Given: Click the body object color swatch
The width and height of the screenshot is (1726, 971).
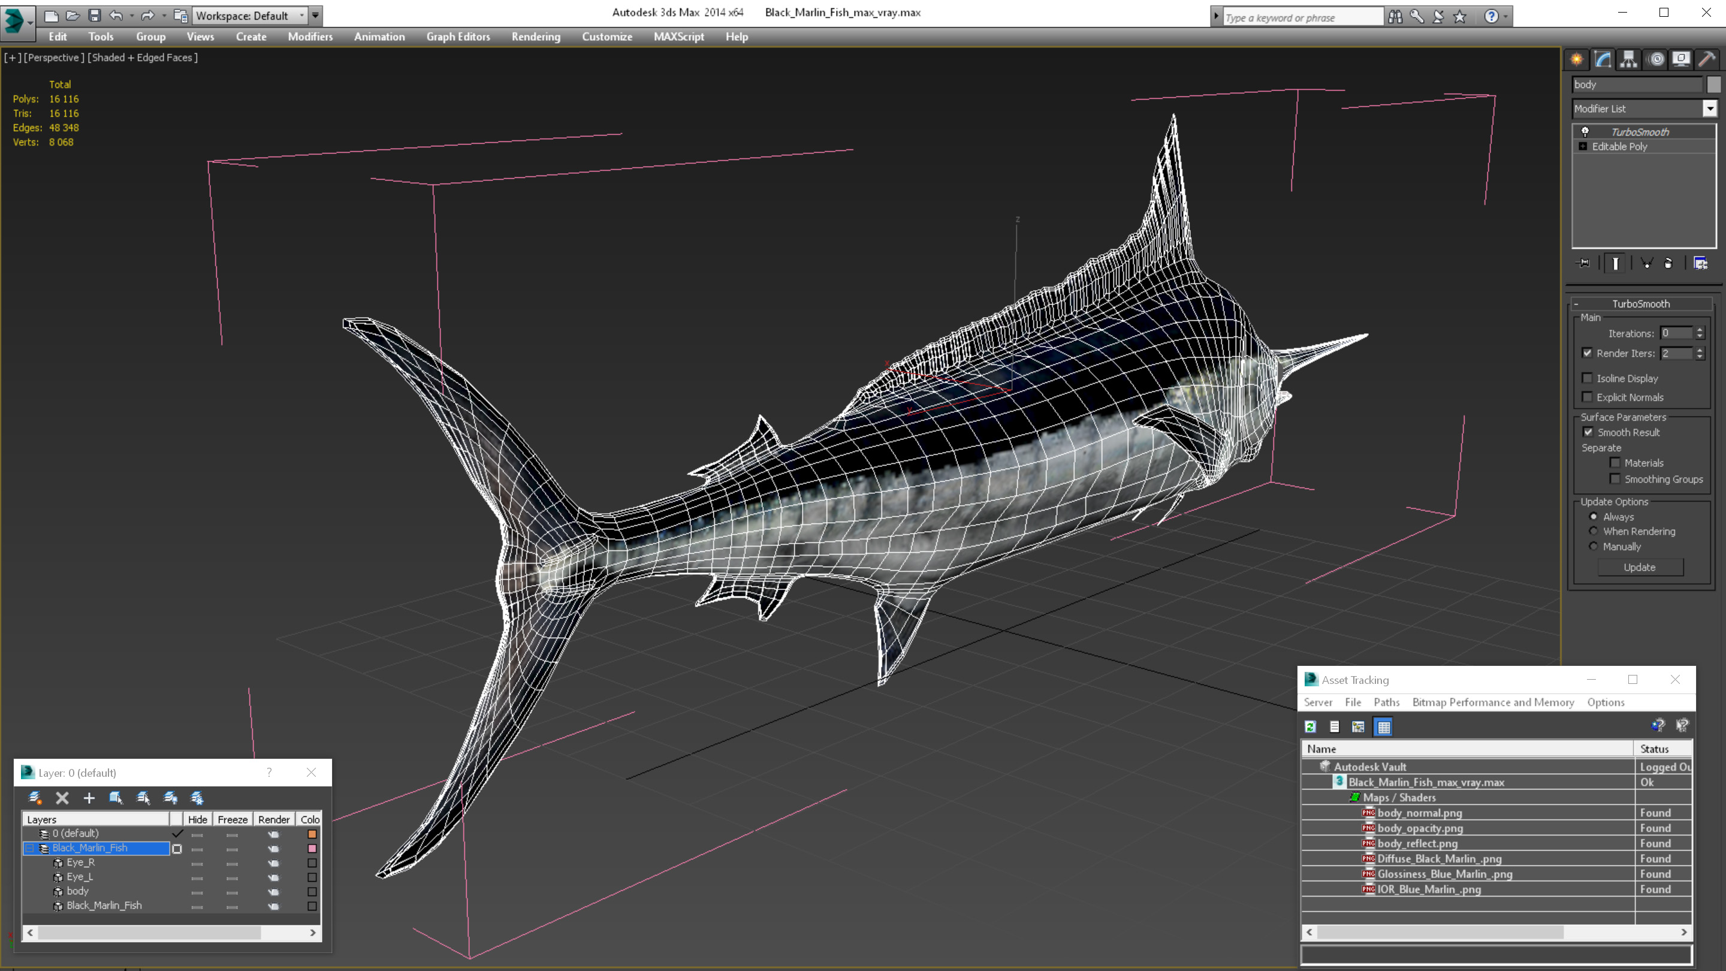Looking at the screenshot, I should [1713, 85].
